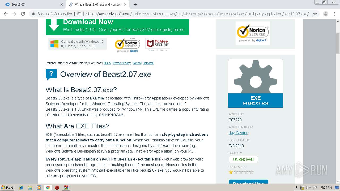Click the What Is Beast2.07.exe? heading
Screen dimensions: 340x191
coord(81,90)
